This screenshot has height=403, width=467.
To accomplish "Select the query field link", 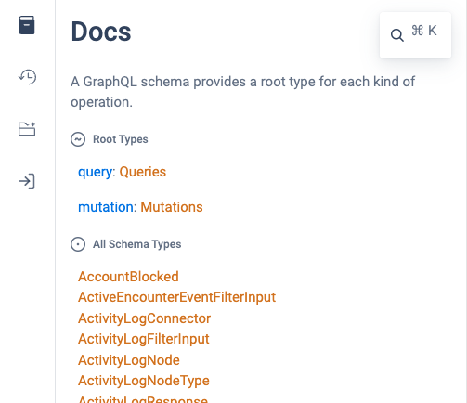I will tap(95, 172).
